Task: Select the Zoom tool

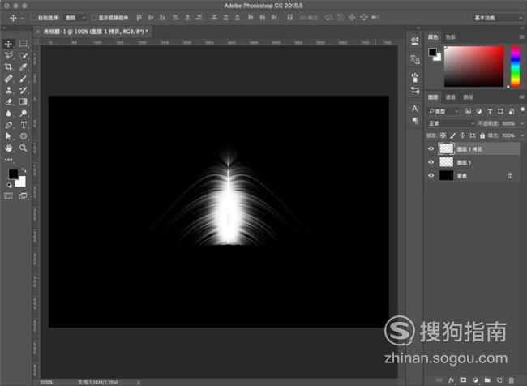Action: point(24,148)
